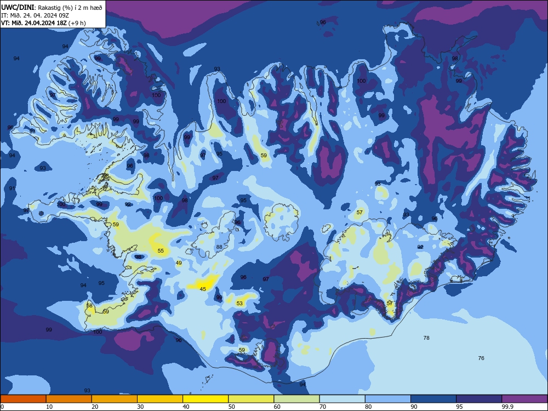
Task: Select the 20–30 light orange legend swatch
Action: [115, 399]
